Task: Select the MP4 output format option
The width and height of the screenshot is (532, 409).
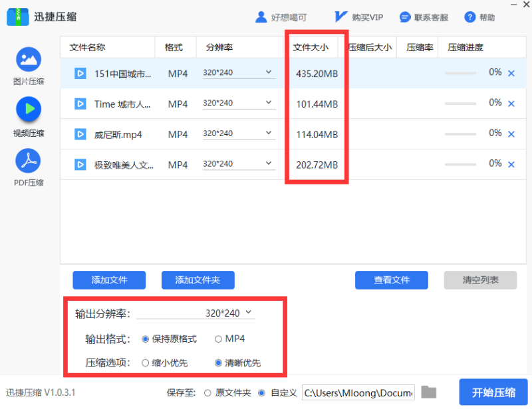Action: tap(219, 339)
